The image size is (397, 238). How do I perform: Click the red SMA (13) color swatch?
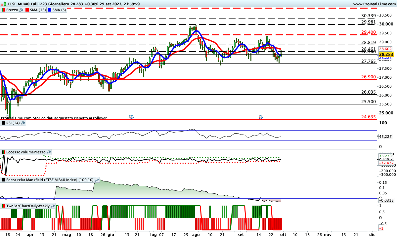27,10
